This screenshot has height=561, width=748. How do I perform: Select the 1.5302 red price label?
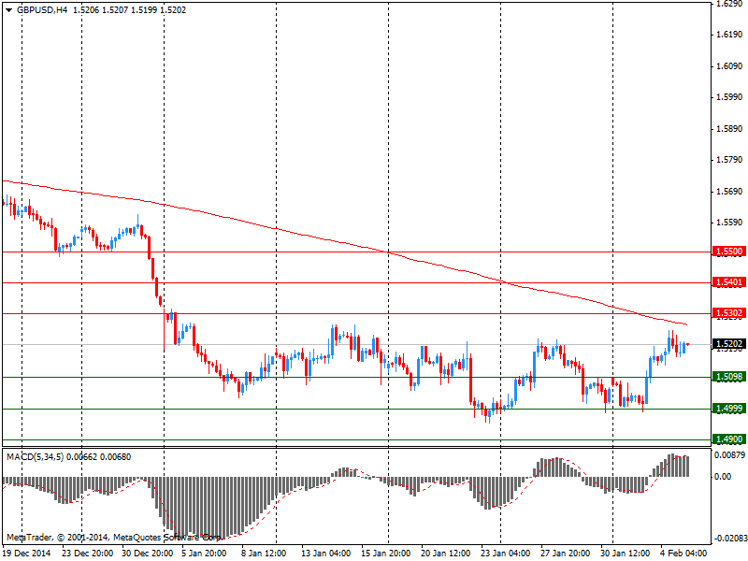[x=728, y=313]
